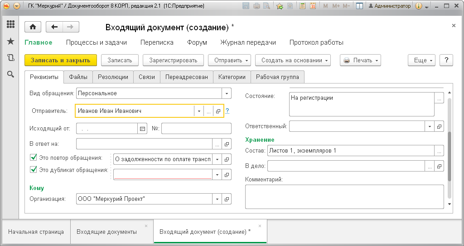
Task: Switch to Рабочая группа tab
Action: [x=278, y=77]
